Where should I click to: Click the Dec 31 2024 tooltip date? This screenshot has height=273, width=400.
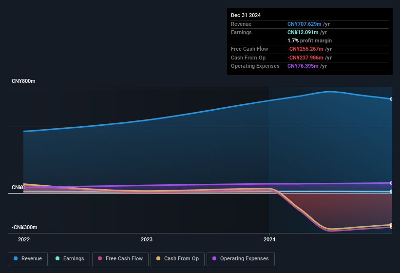pyautogui.click(x=246, y=15)
